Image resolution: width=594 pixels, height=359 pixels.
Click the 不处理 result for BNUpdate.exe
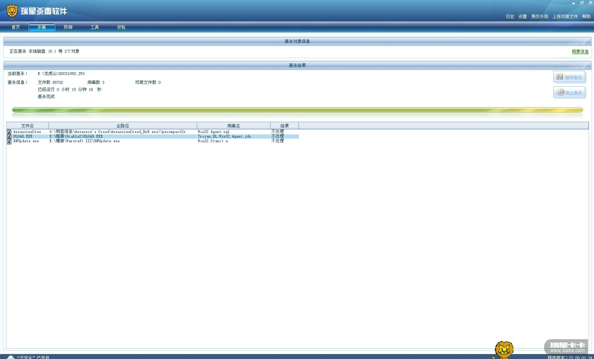point(277,141)
